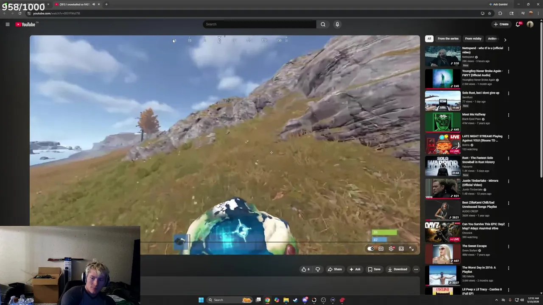This screenshot has width=543, height=305.
Task: Download the video
Action: coord(397,269)
